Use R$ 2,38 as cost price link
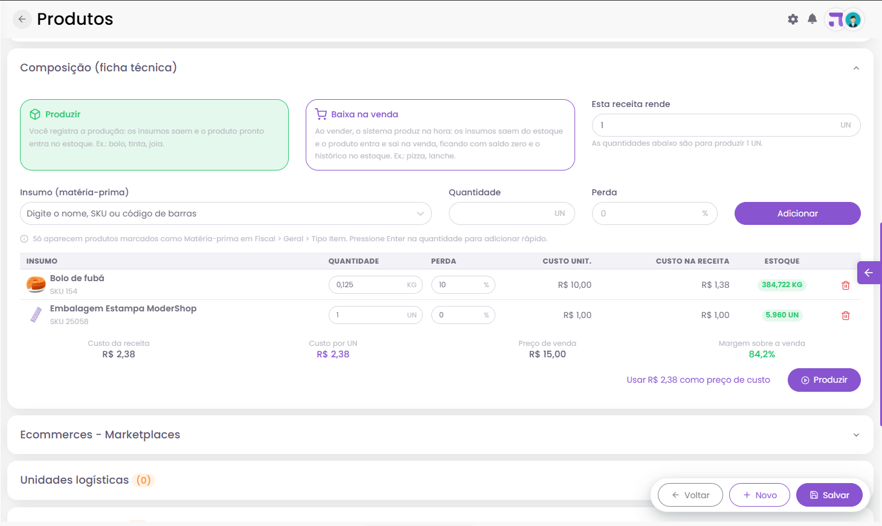The width and height of the screenshot is (882, 526). (698, 380)
